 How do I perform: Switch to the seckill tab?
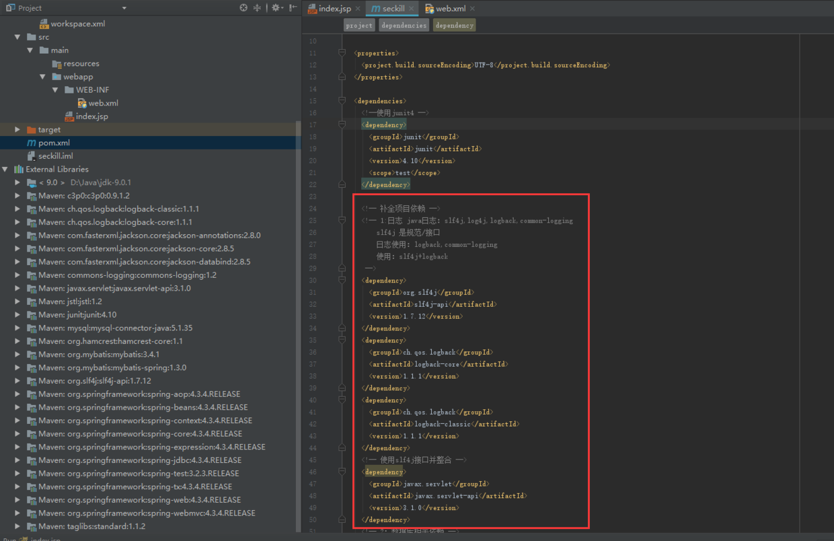[x=392, y=9]
